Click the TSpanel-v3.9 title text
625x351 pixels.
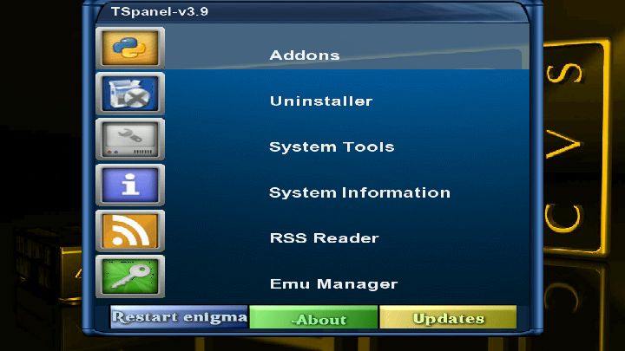point(160,11)
